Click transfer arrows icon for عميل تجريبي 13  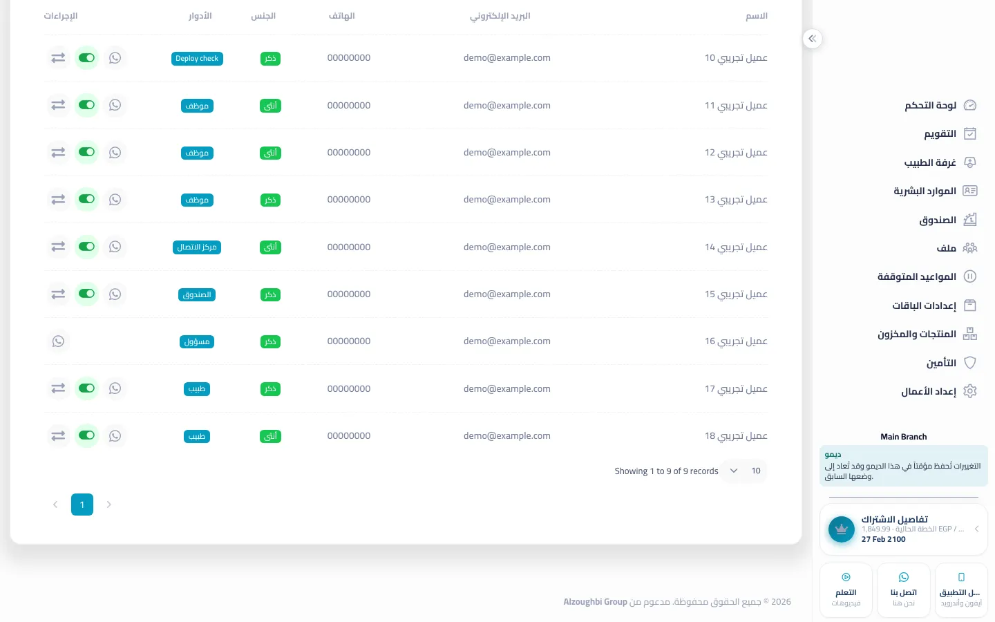58,200
